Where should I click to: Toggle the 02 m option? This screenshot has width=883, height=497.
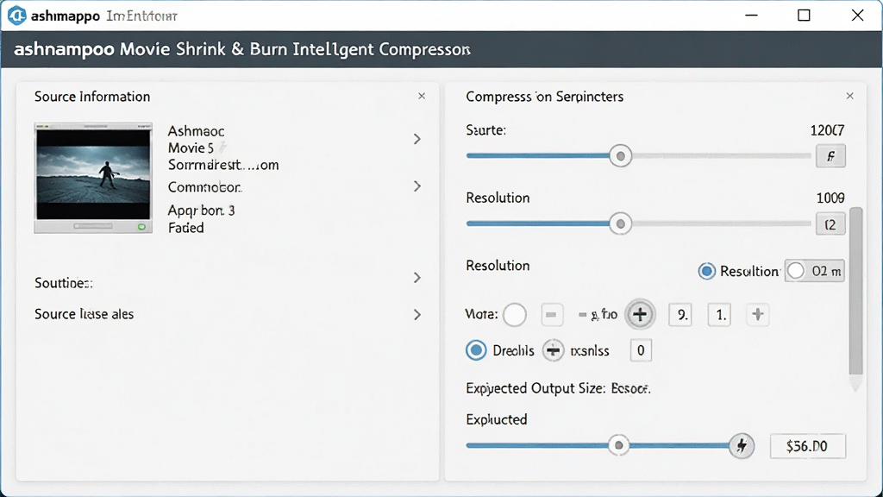click(x=814, y=271)
